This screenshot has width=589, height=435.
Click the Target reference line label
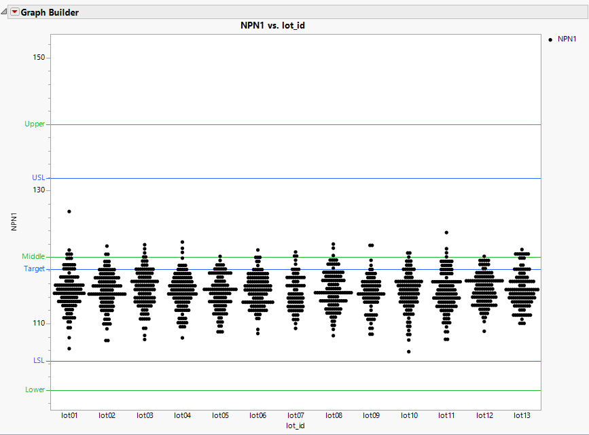(x=34, y=269)
